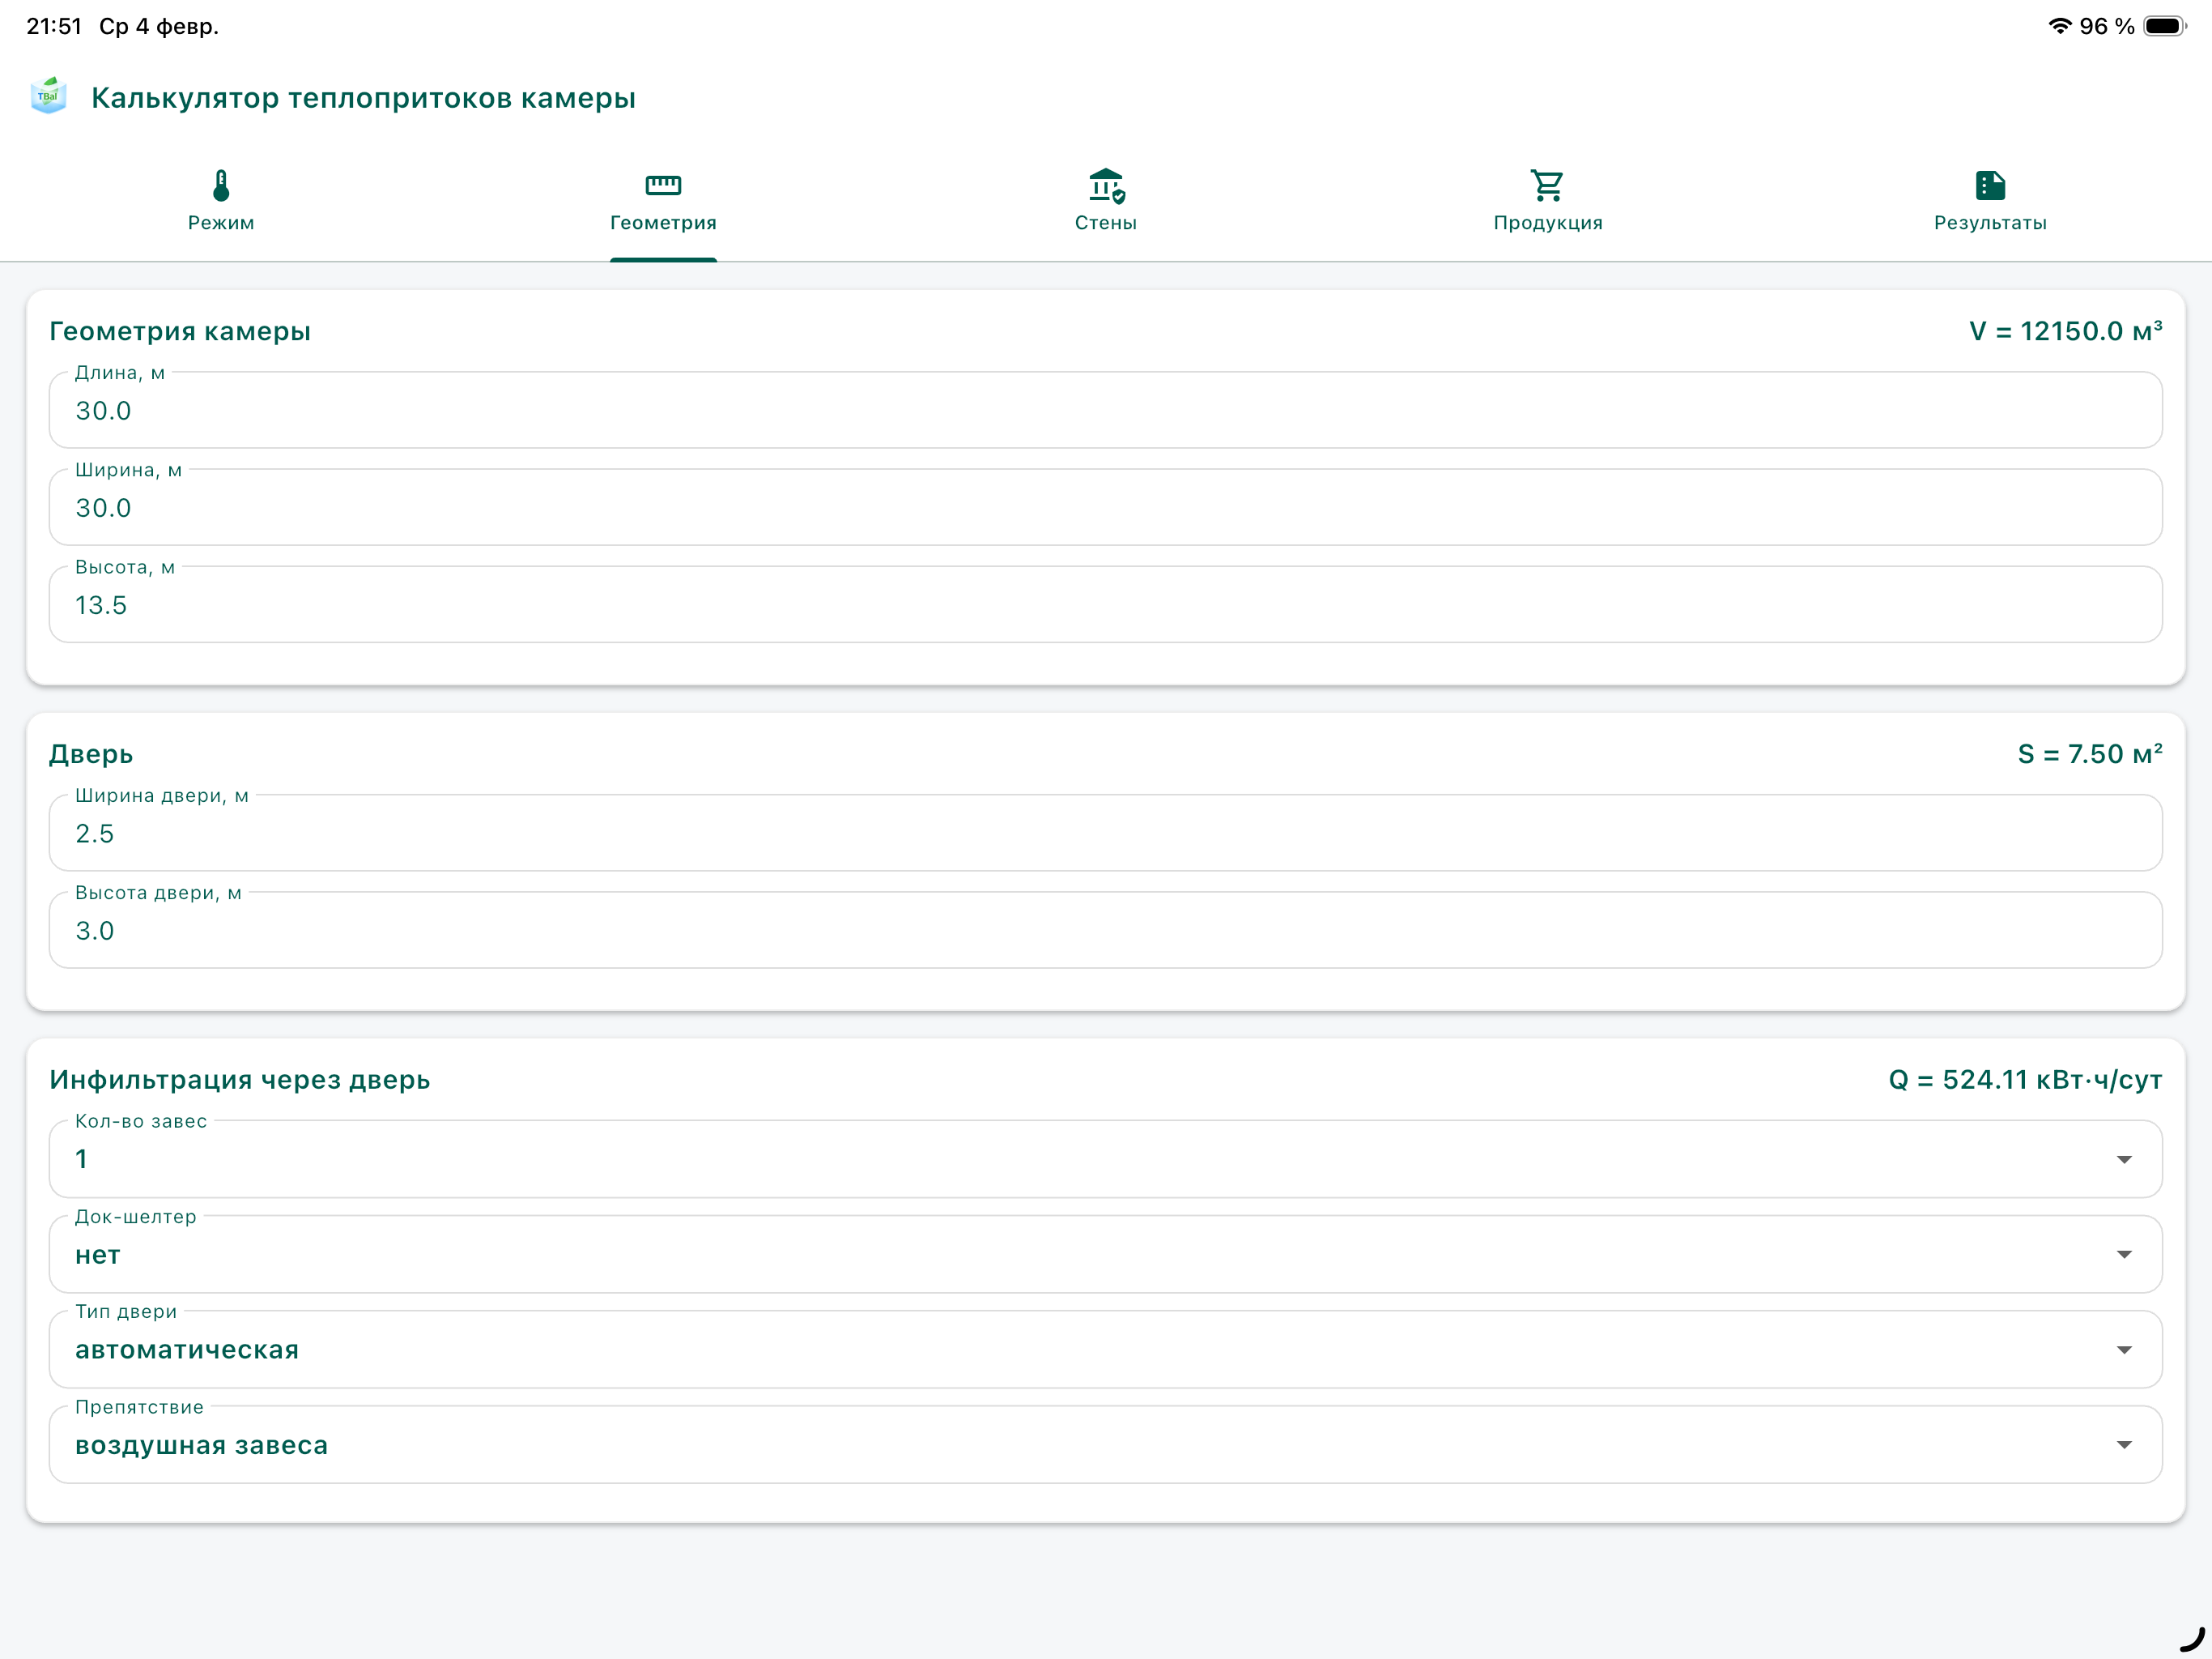Click the arrow in the Тип двери field
This screenshot has height=1659, width=2212.
tap(2124, 1350)
